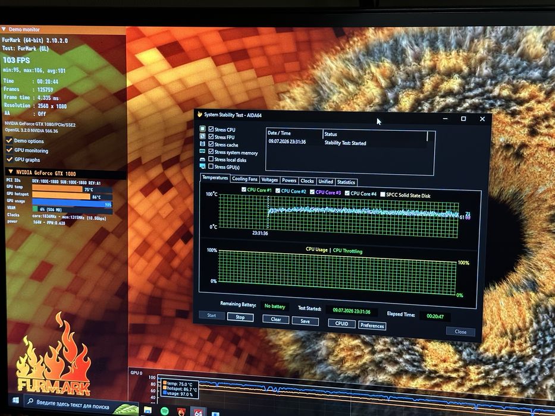
Task: Collapse the NVIDIA GeForce GTX 1080 section
Action: [x=10, y=172]
